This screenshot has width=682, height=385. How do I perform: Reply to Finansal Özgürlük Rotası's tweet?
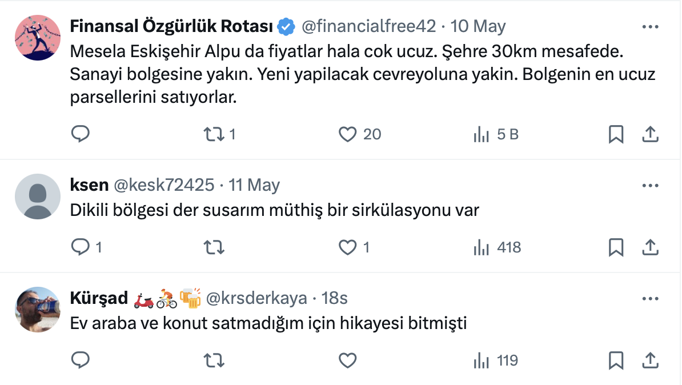click(x=81, y=134)
